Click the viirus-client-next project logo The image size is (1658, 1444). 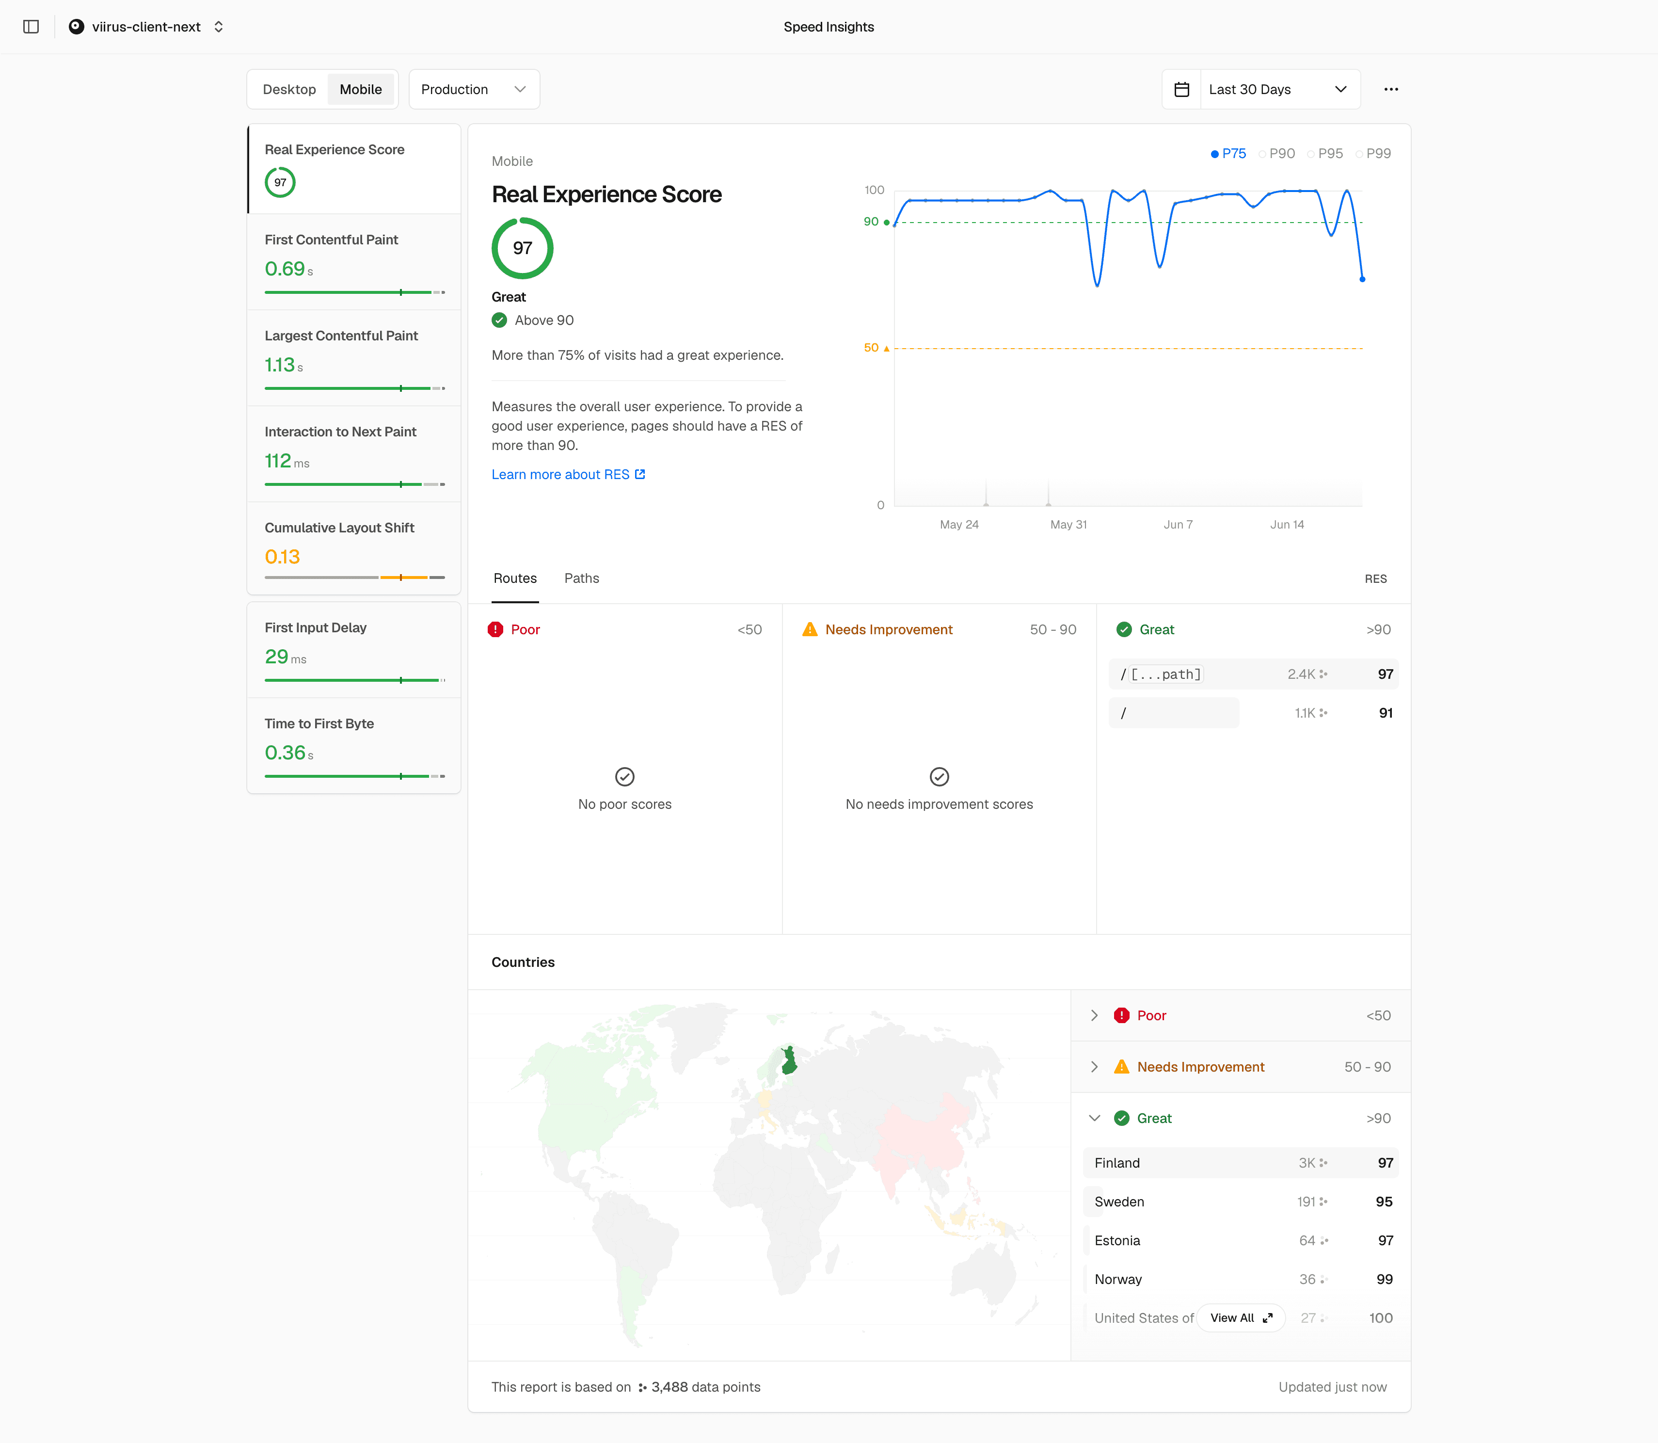point(77,27)
